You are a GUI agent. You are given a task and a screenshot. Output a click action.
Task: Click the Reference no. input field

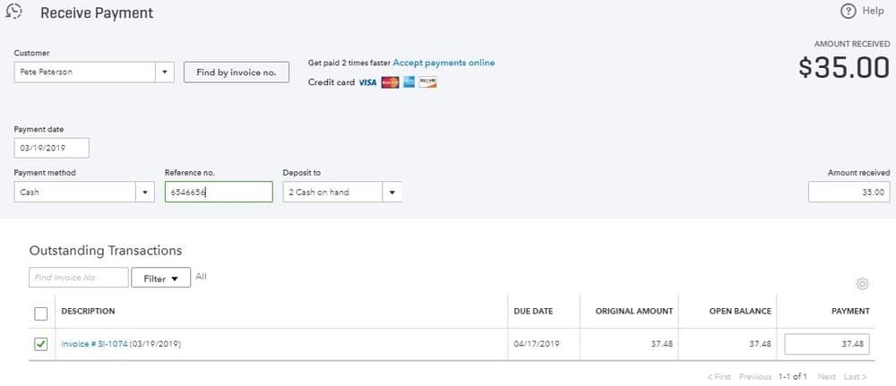pos(219,192)
